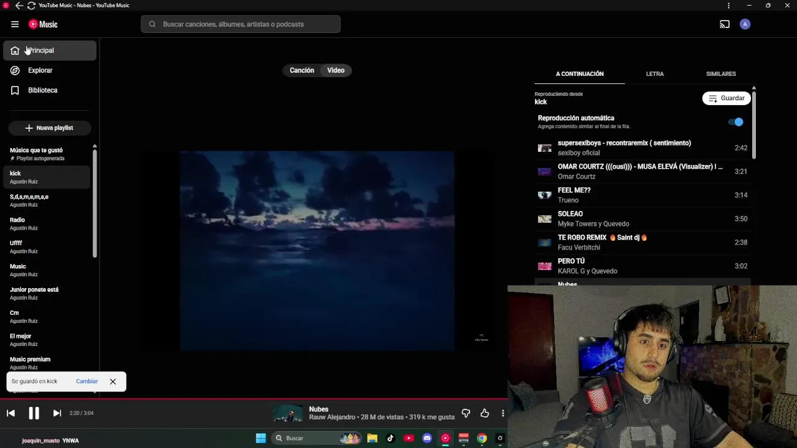Click Guardar to save the queue
This screenshot has height=448, width=797.
coord(727,98)
